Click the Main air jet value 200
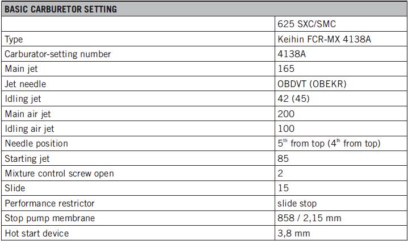This screenshot has width=408, height=241. (287, 114)
